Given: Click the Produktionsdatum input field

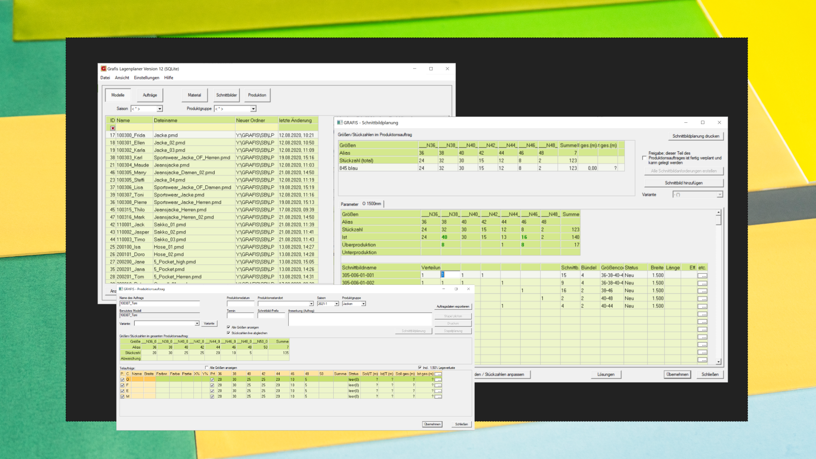Looking at the screenshot, I should (x=241, y=303).
